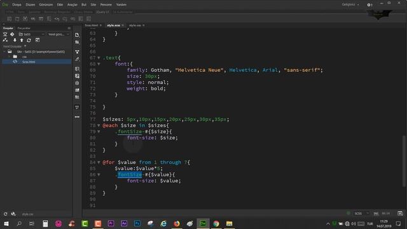
Task: Click the put files up arrow icon
Action: [x=22, y=40]
